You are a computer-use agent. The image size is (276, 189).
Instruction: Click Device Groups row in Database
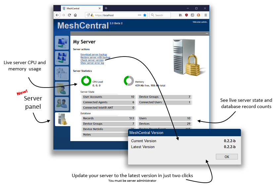(x=108, y=124)
